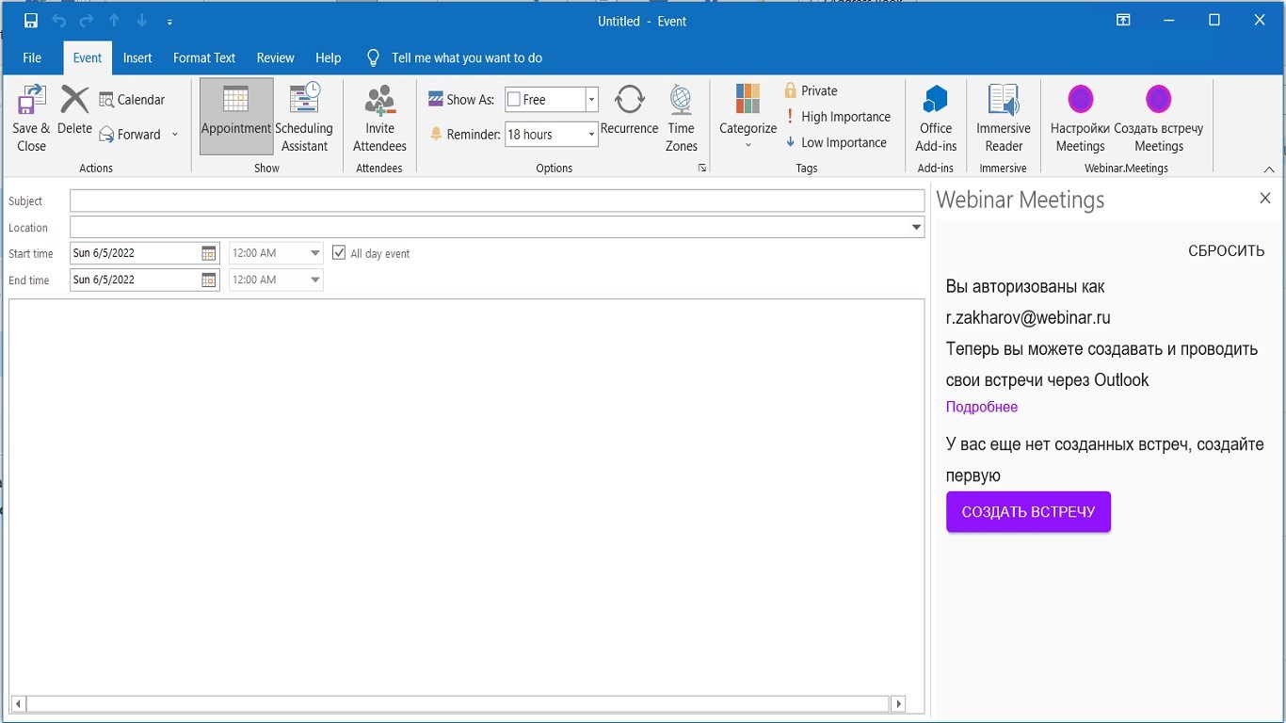Click Создать встречу Meetings in the ribbon
The image size is (1286, 723).
pos(1159,118)
